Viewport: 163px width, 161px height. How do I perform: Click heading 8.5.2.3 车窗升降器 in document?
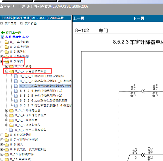click(x=138, y=42)
